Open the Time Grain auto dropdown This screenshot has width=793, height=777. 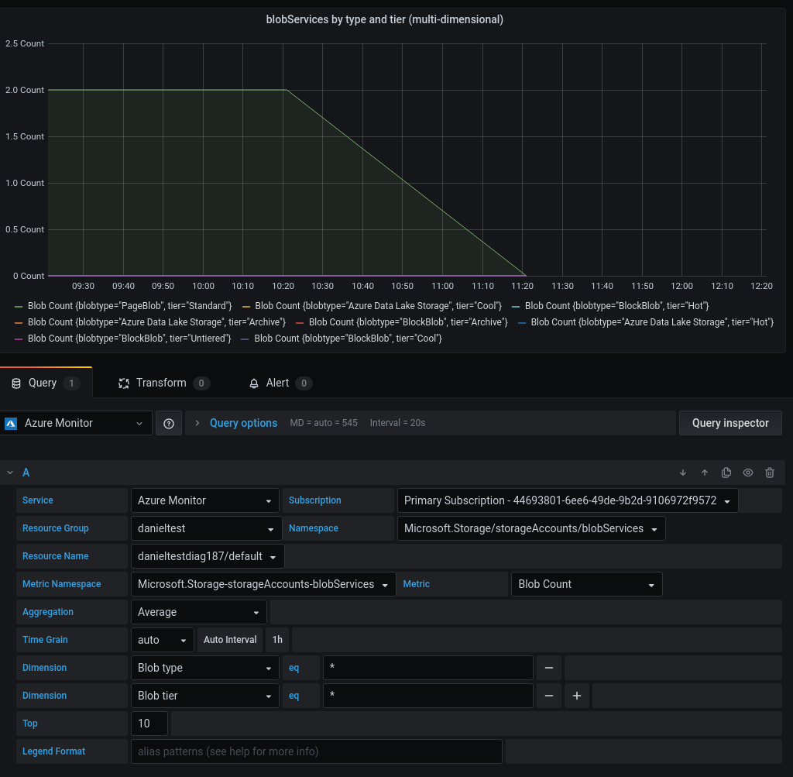163,639
